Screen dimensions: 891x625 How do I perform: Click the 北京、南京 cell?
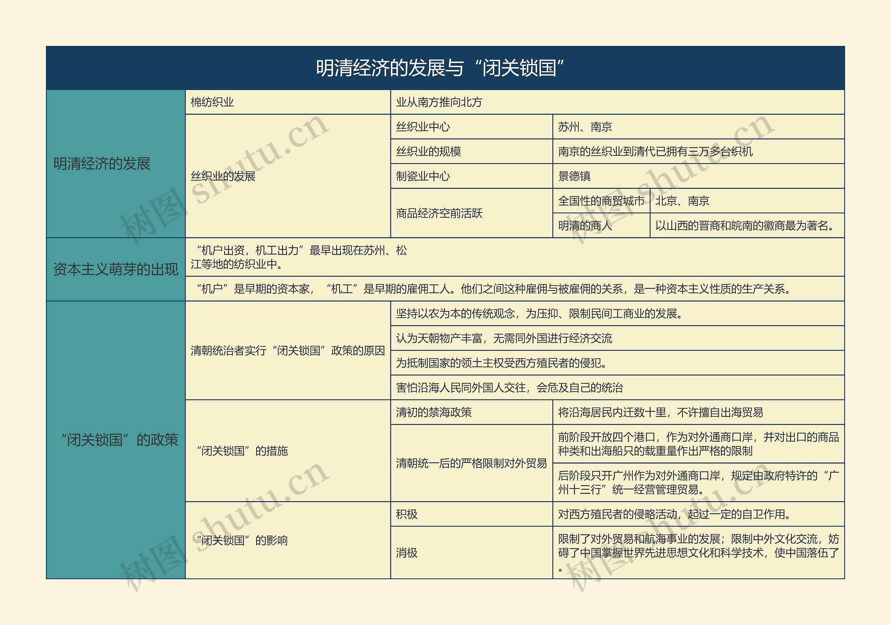pos(747,201)
